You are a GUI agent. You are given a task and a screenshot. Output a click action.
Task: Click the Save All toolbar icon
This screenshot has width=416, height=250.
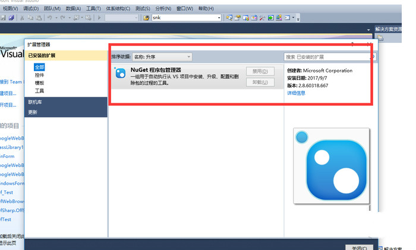pyautogui.click(x=11, y=18)
